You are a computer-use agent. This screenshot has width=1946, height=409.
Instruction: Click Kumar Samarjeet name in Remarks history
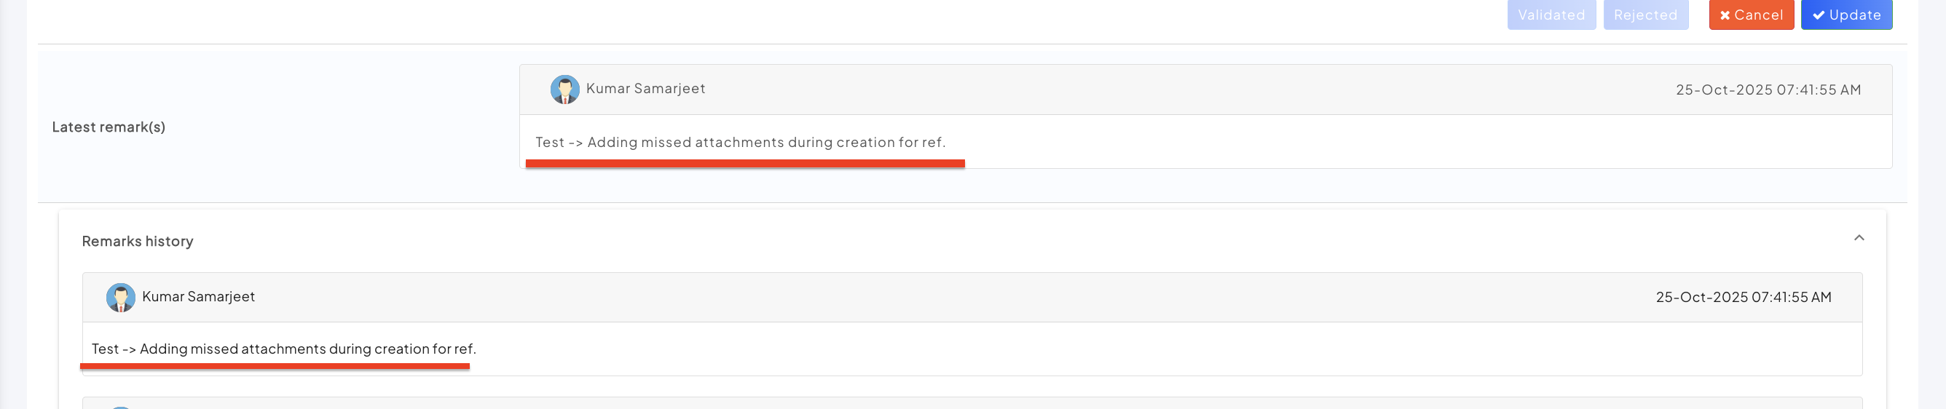point(199,297)
